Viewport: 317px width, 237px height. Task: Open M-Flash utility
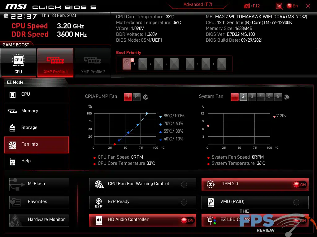39,185
